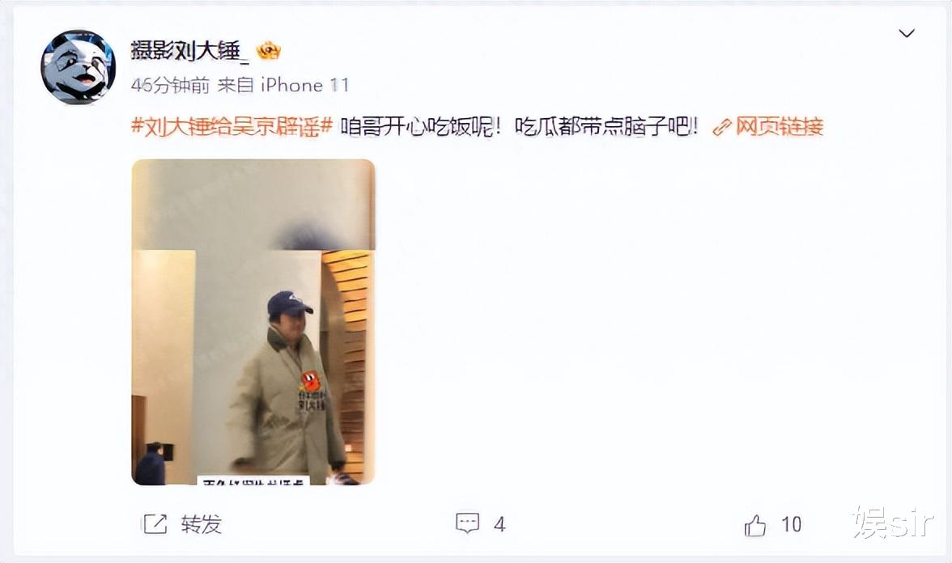Click the repost arrow icon beside 转发
952x563 pixels.
tap(154, 523)
